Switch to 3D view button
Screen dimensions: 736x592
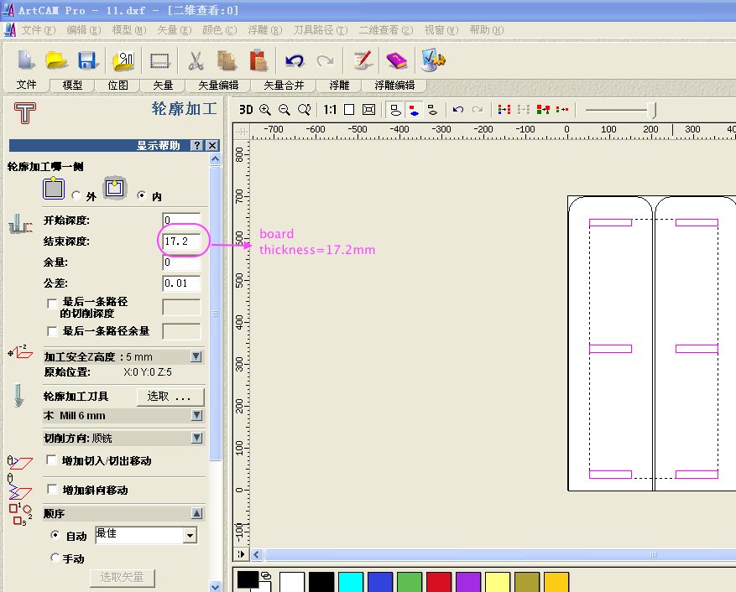point(246,110)
